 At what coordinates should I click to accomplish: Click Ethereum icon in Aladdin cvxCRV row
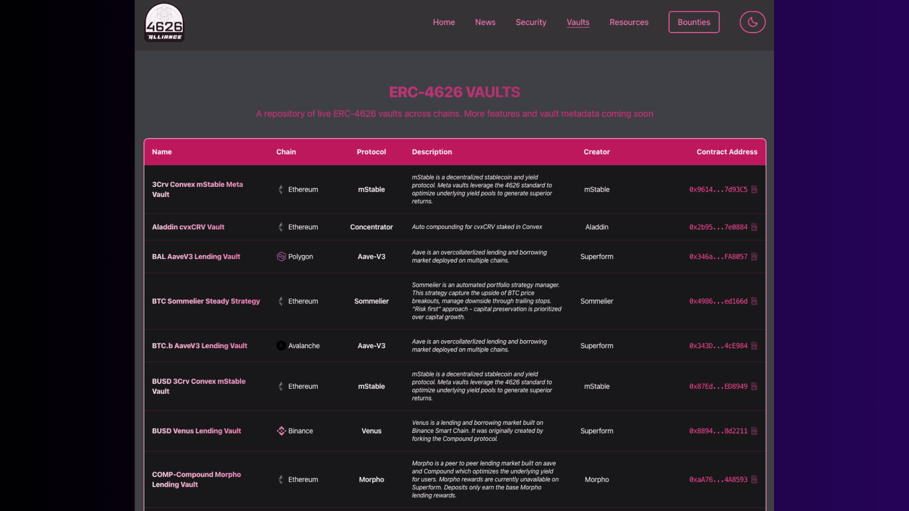click(x=281, y=227)
